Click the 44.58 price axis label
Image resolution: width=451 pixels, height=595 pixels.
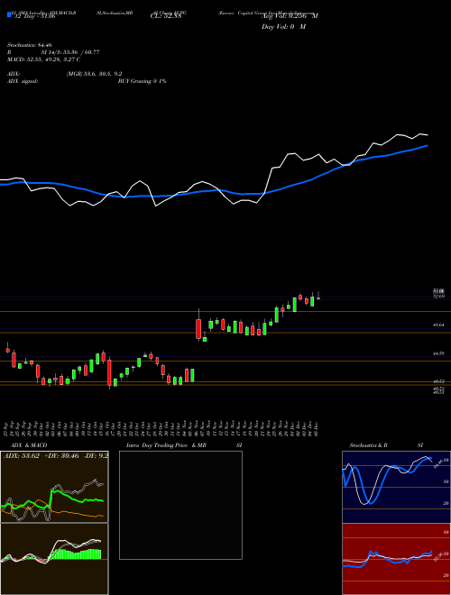pyautogui.click(x=439, y=353)
